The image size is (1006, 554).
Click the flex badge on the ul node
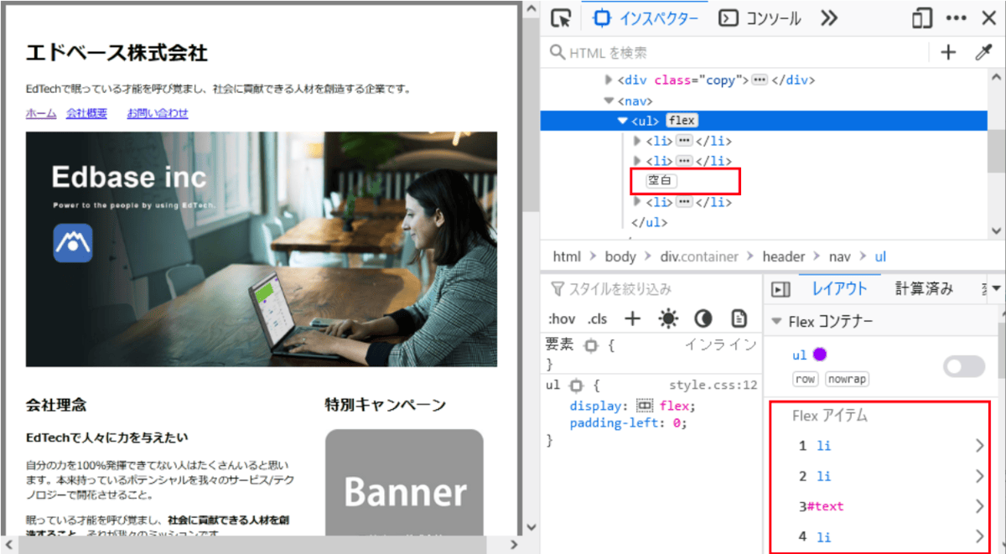pyautogui.click(x=682, y=121)
